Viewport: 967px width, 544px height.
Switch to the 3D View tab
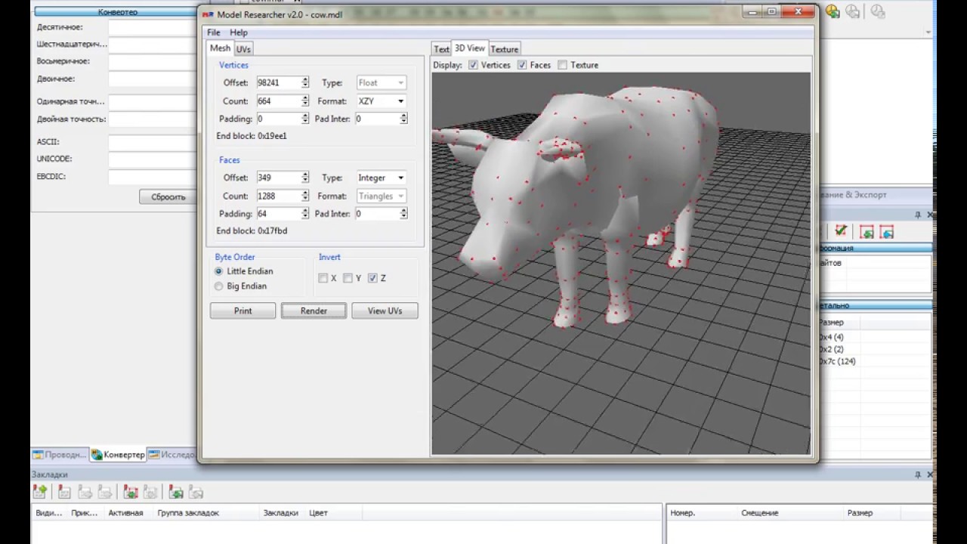(470, 48)
